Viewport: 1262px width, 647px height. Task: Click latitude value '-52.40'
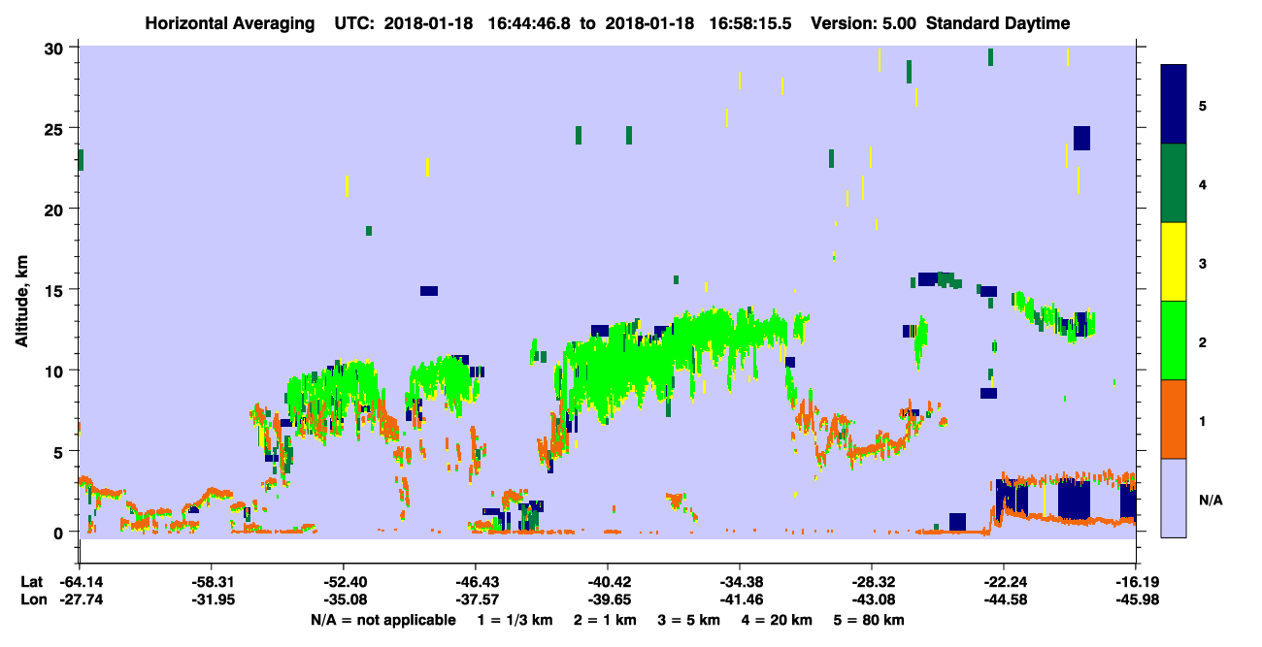point(344,582)
